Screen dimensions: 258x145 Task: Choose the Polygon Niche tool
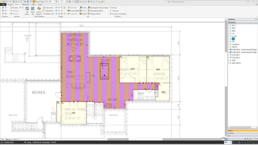[x=95, y=14]
